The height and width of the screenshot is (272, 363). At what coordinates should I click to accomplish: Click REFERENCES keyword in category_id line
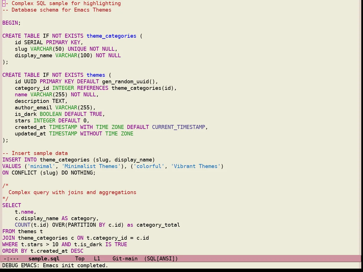click(x=93, y=88)
